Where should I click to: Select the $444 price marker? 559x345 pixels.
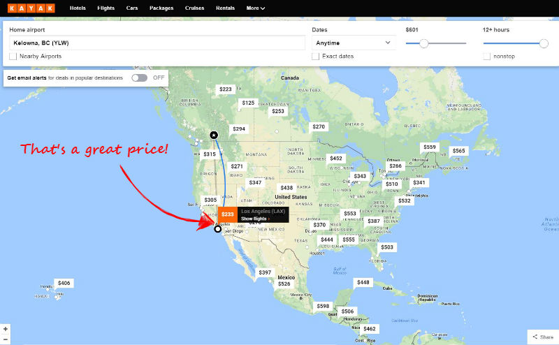click(x=327, y=240)
